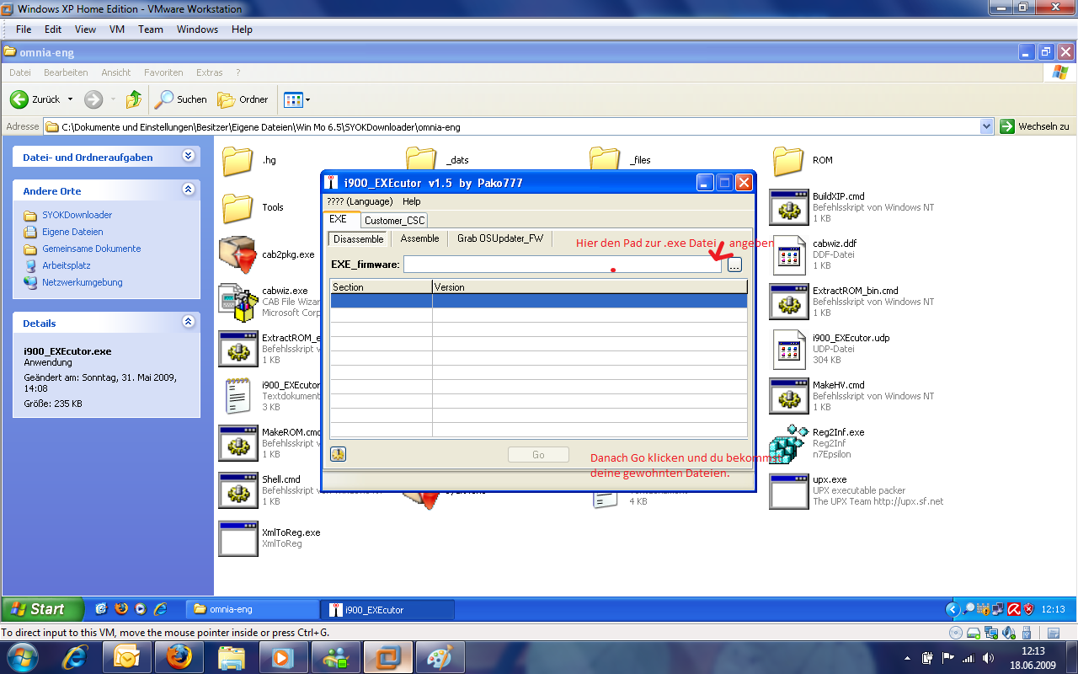Show hidden icons in the host tray

(907, 658)
